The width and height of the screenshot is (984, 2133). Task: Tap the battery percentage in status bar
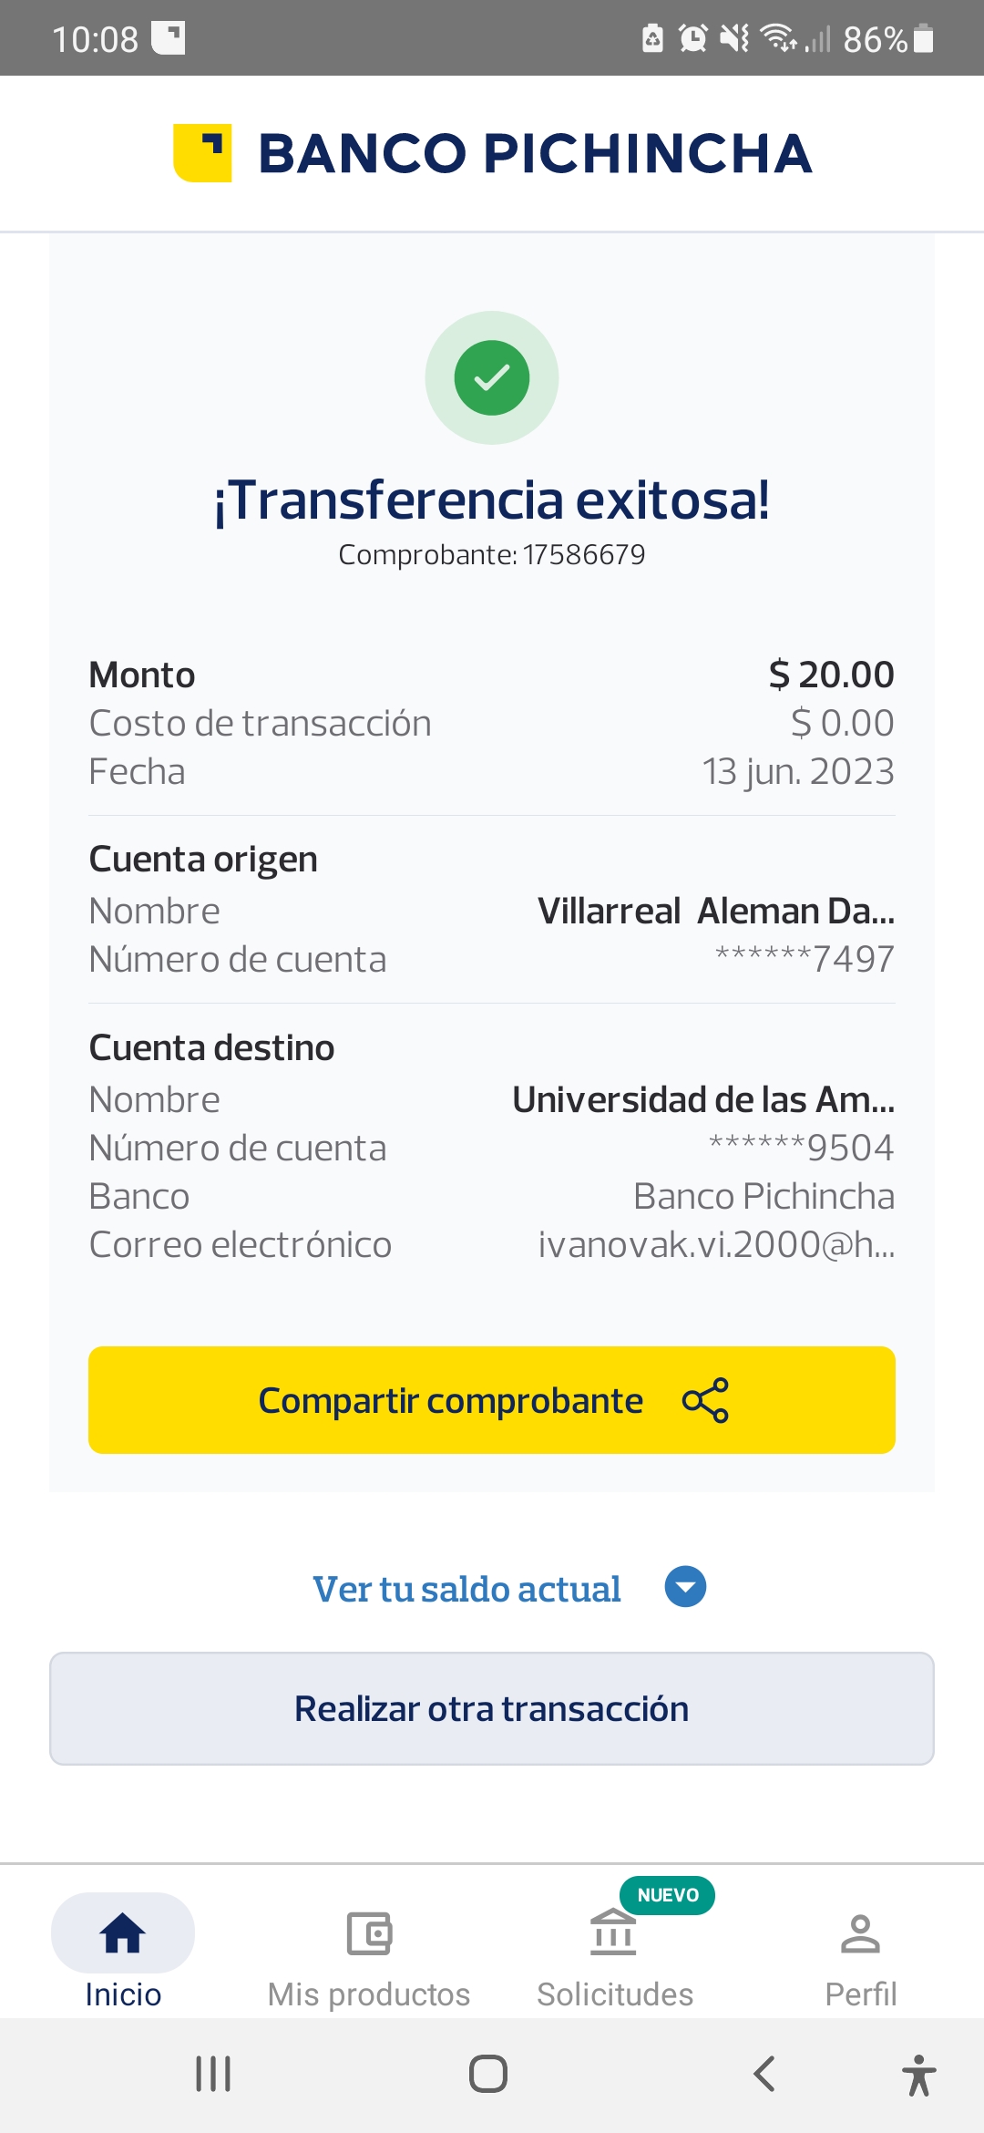(875, 39)
